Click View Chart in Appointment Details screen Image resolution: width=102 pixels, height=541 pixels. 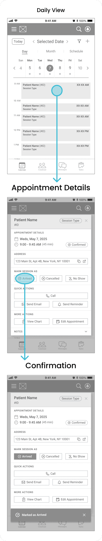[x=32, y=321]
